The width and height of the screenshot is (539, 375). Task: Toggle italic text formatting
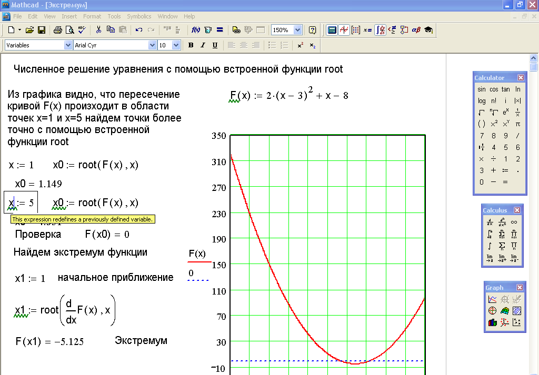click(x=203, y=45)
